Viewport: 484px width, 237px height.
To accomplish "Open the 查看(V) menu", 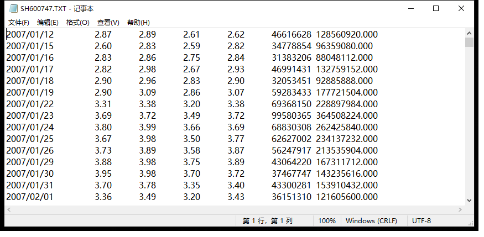I will click(x=108, y=23).
